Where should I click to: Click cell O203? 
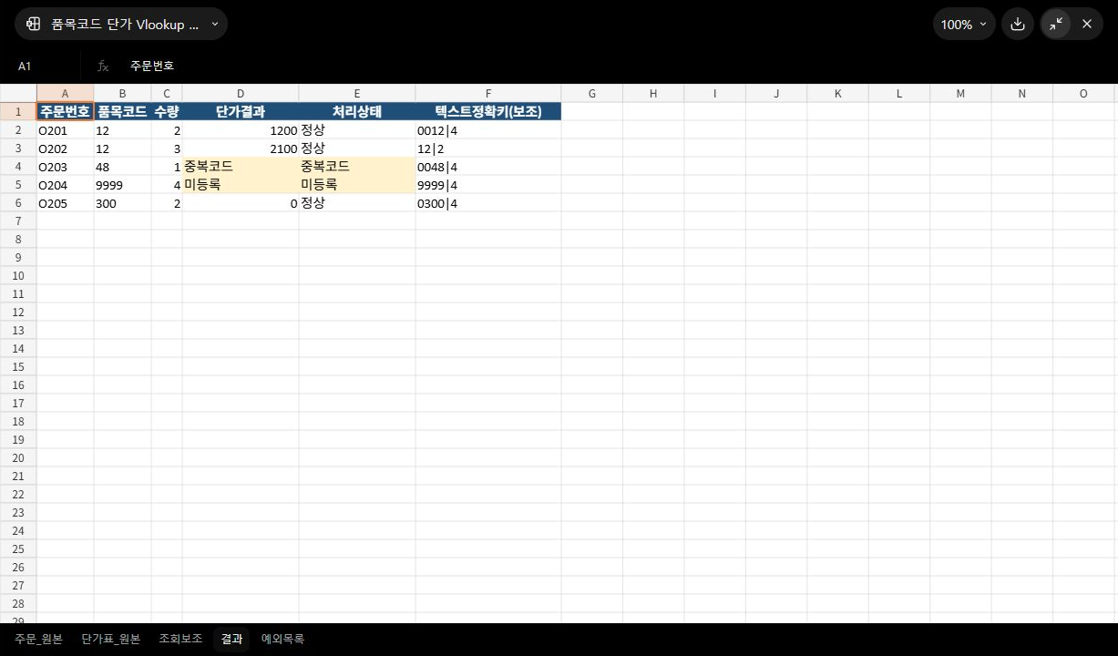[x=65, y=167]
